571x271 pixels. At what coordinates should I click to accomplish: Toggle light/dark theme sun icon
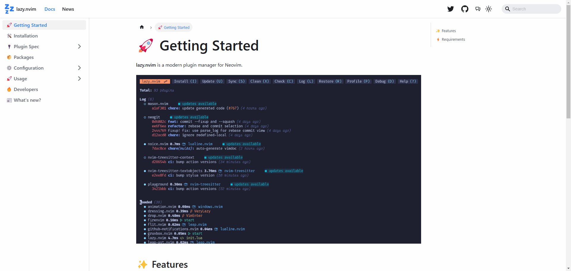tap(489, 9)
